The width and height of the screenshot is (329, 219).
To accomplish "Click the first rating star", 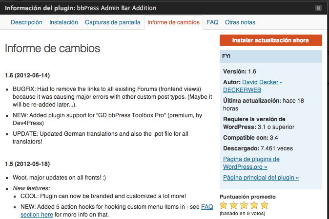I will point(224,206).
